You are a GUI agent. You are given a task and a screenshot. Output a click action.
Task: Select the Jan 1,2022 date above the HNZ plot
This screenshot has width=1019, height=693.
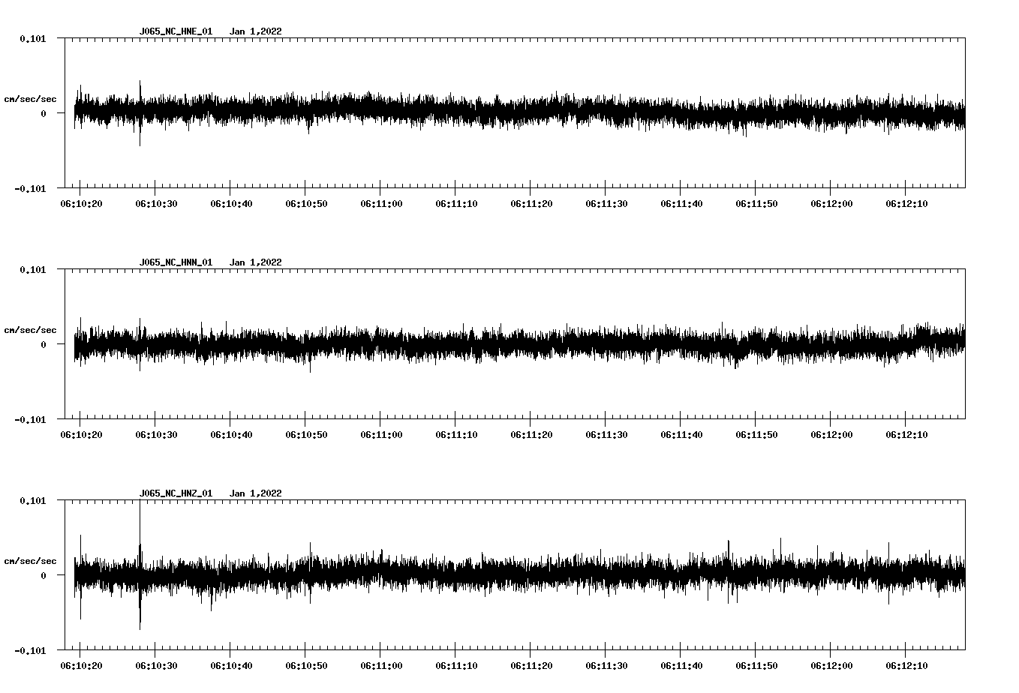tap(256, 493)
